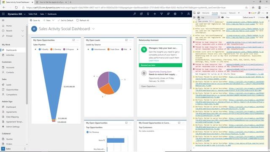270x152 pixels.
Task: Show more DevTools tabs chevron
Action: [x=239, y=13]
